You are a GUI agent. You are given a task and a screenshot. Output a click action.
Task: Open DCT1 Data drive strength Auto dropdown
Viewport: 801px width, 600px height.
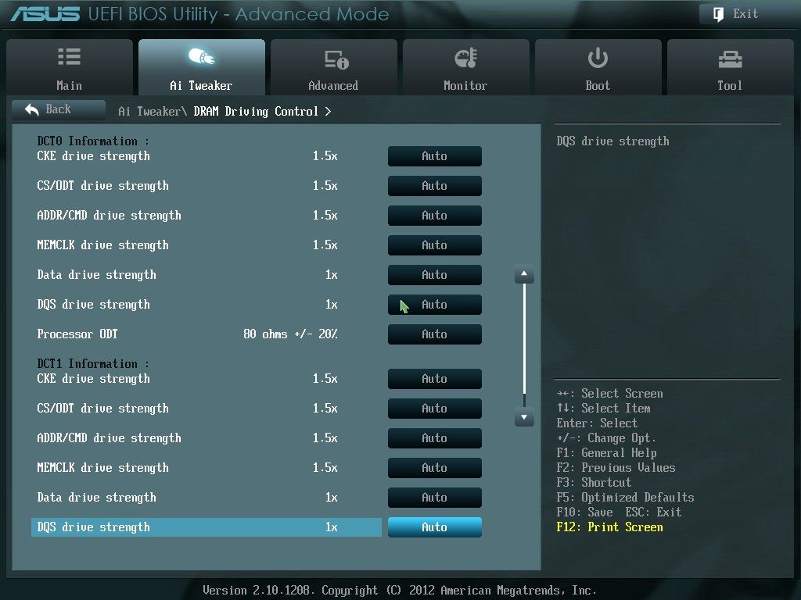(x=435, y=498)
